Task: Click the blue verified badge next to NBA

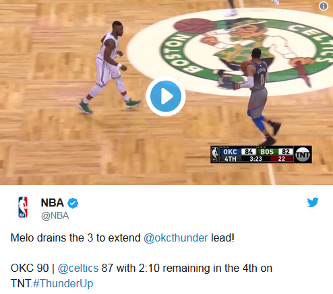Action: pos(73,203)
